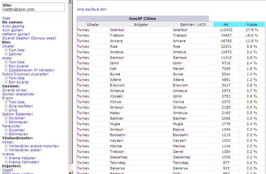Open Günlük istatistikler link
Screen dimensions: 266x174
[18, 94]
